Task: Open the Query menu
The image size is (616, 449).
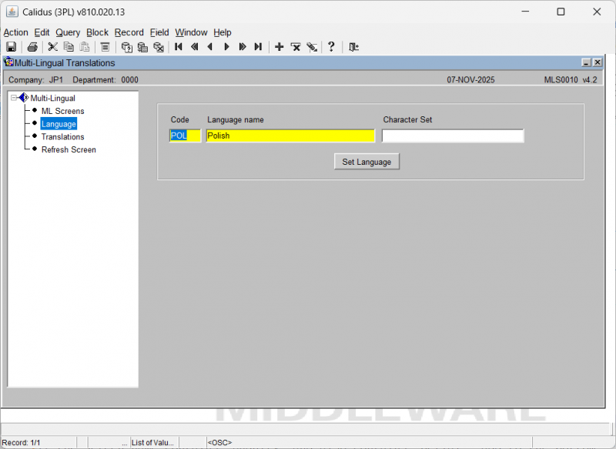Action: coord(68,32)
